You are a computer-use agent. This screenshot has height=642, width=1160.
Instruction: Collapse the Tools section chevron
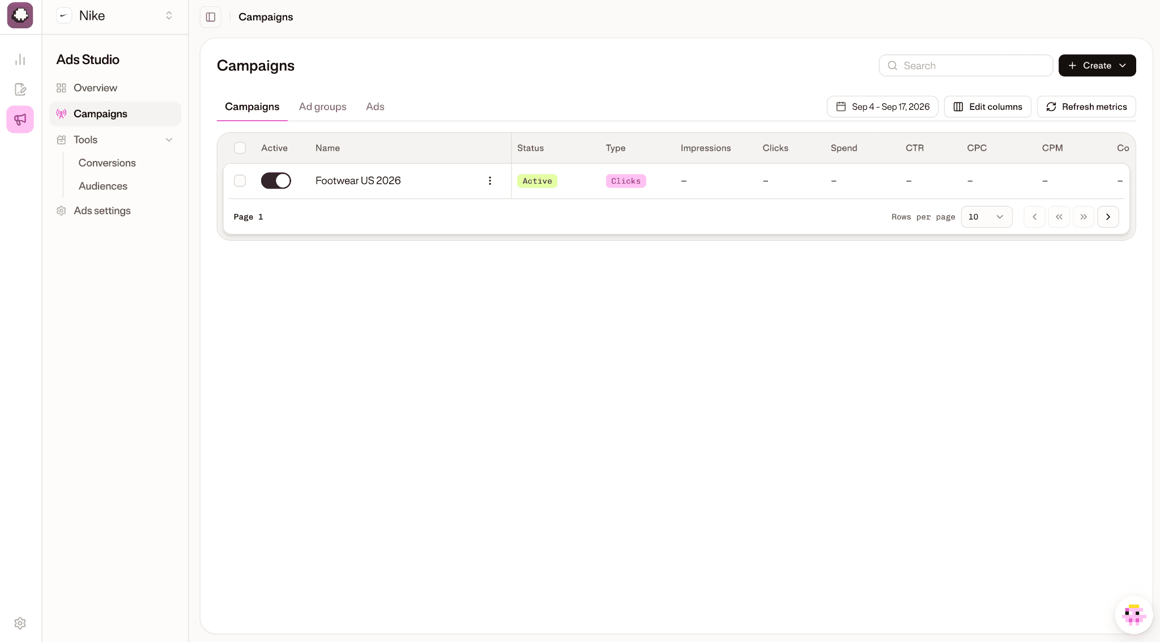[169, 140]
